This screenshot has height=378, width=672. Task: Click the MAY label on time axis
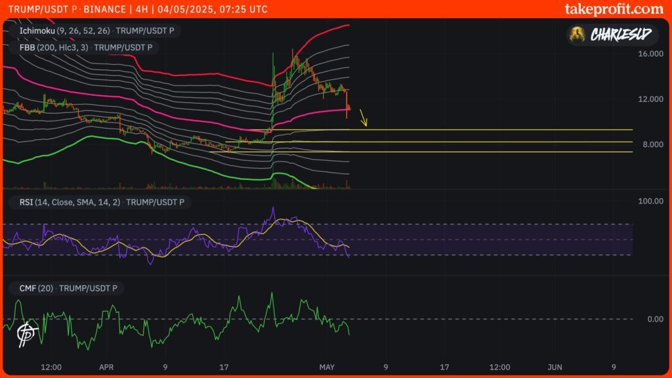coord(327,367)
